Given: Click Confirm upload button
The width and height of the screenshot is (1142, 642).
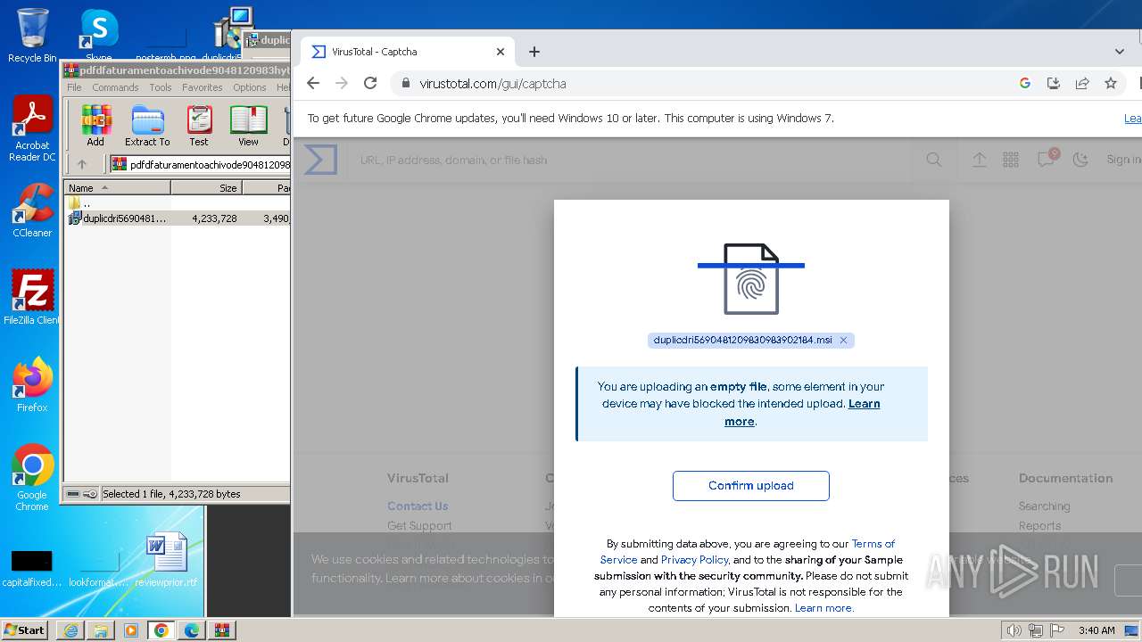Looking at the screenshot, I should (x=751, y=486).
